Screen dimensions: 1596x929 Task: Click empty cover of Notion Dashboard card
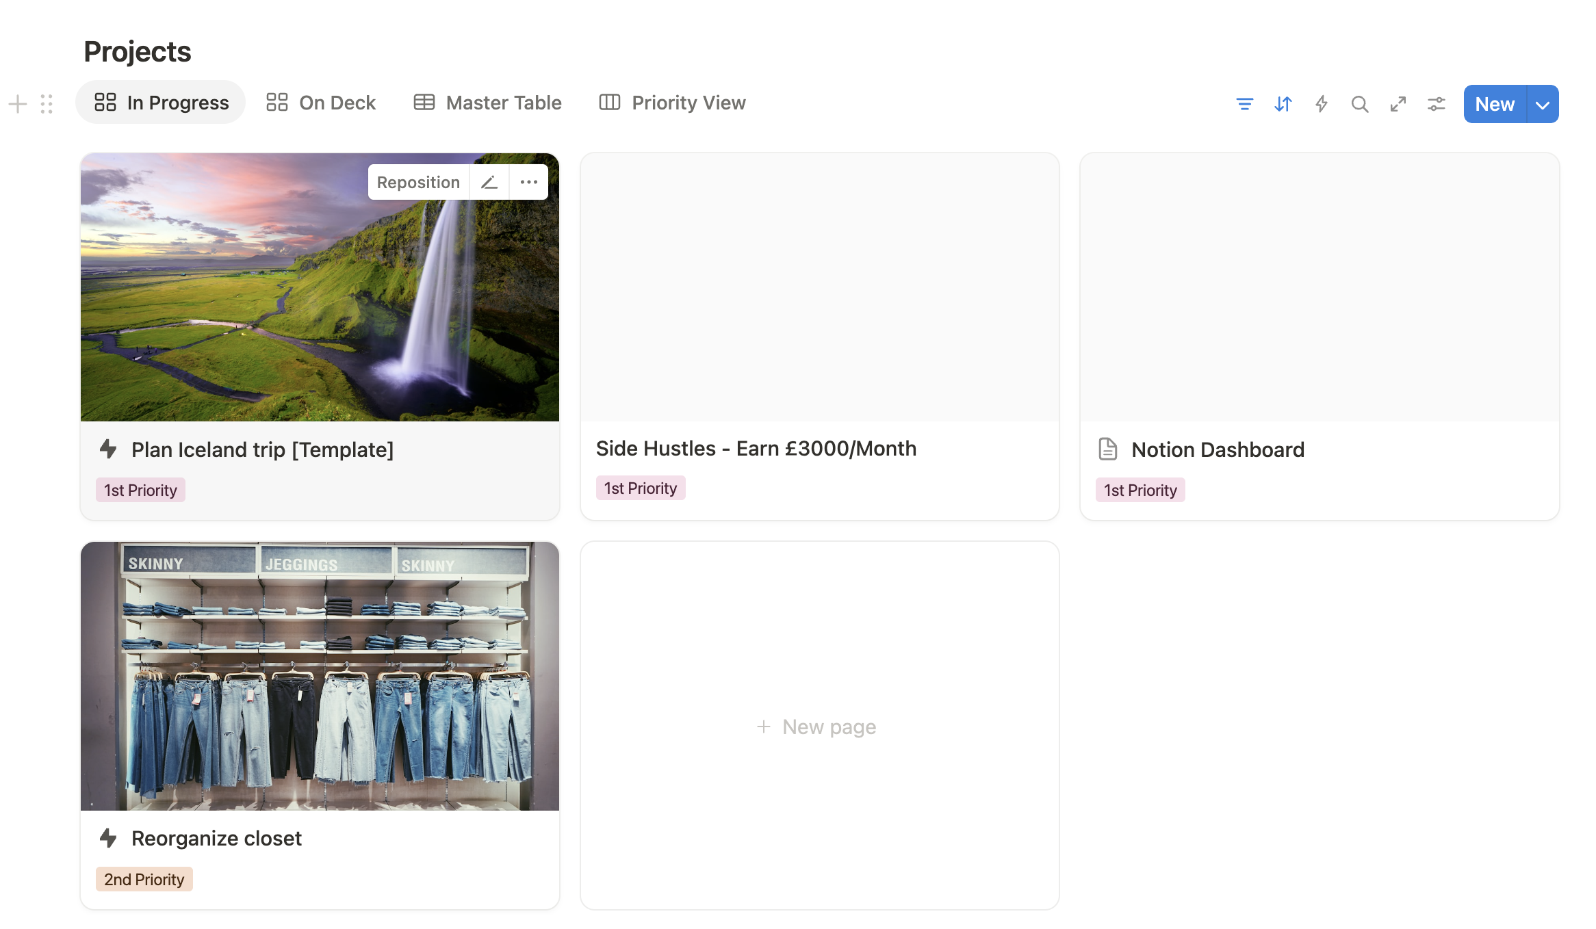pos(1320,287)
